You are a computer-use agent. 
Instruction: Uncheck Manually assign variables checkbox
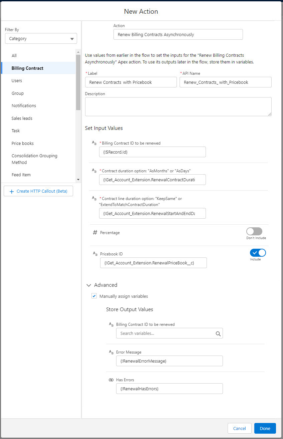point(94,296)
